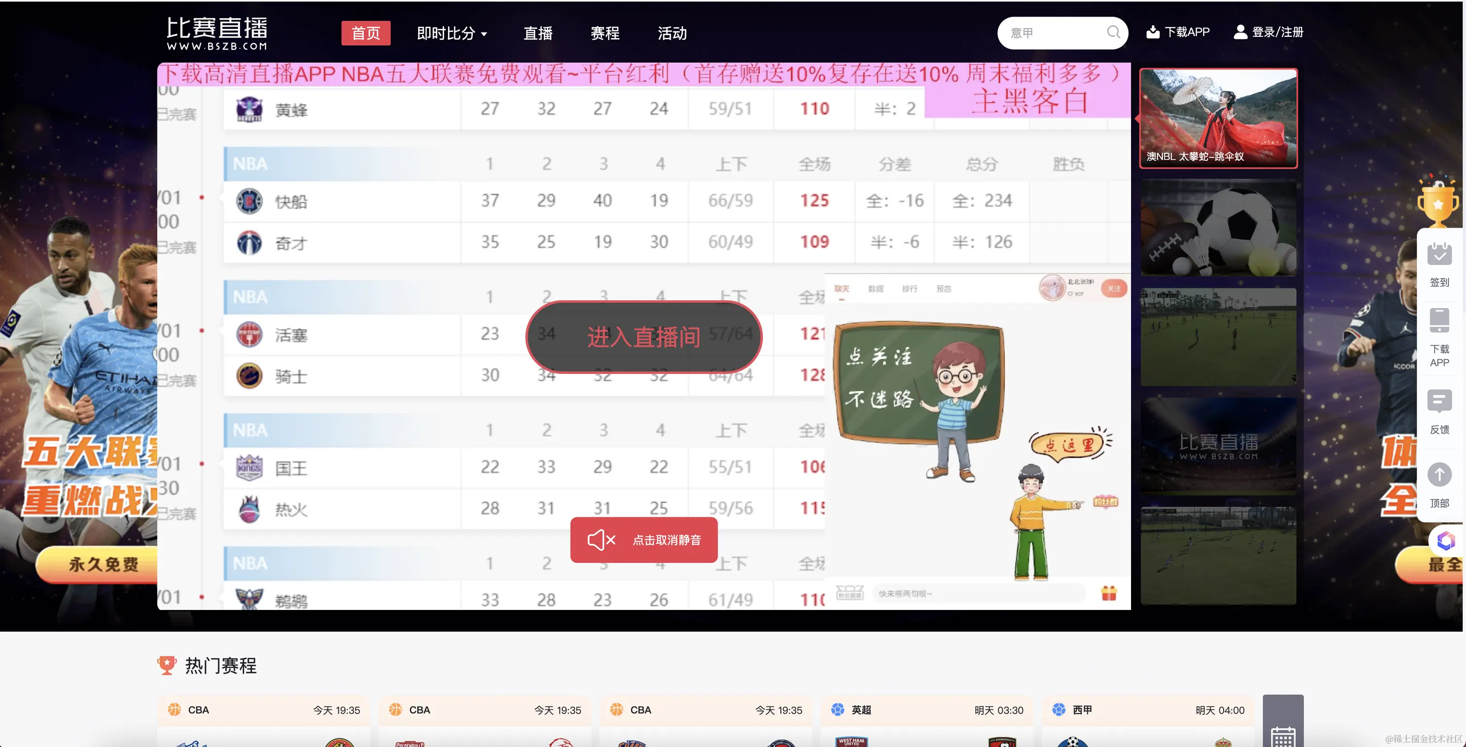Click the 顶部 back-to-top arrow
1466x747 pixels.
(x=1439, y=475)
